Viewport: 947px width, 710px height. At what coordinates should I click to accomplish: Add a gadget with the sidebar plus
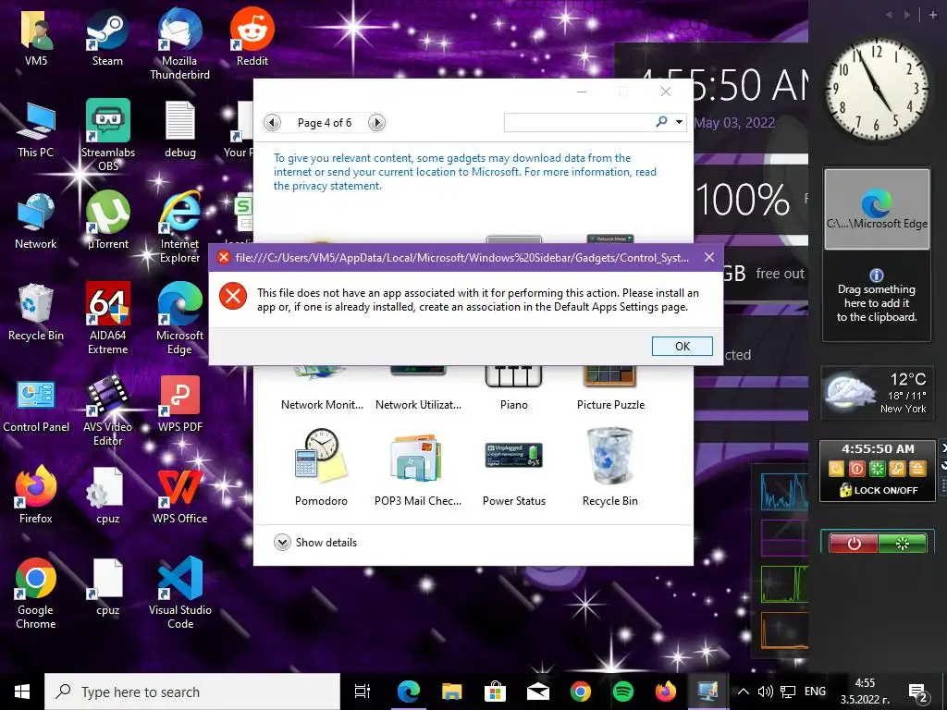pyautogui.click(x=932, y=15)
